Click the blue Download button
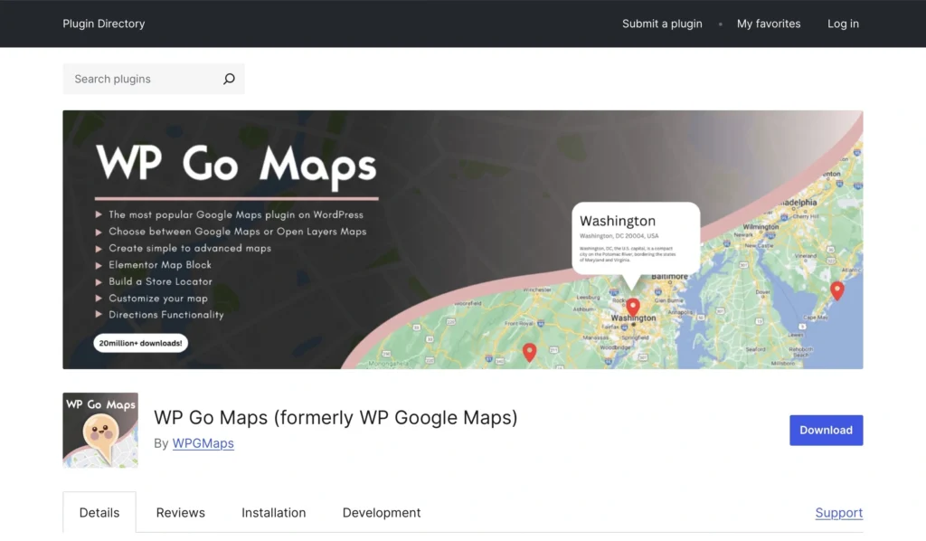 pyautogui.click(x=826, y=430)
